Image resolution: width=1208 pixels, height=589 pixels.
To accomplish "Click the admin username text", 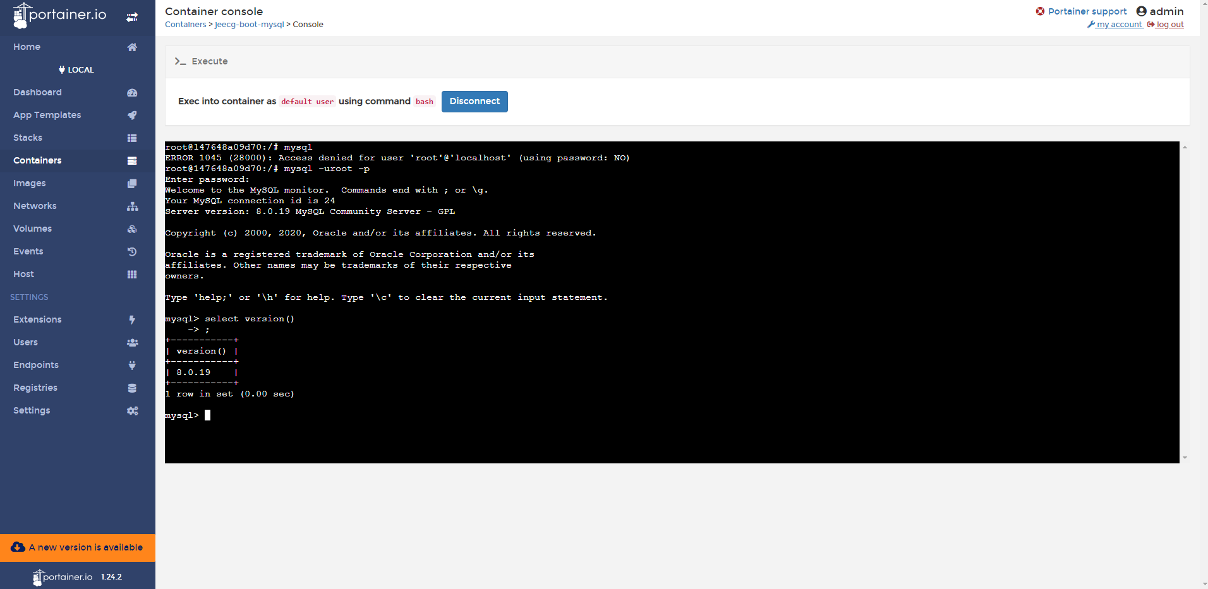I will (1166, 11).
